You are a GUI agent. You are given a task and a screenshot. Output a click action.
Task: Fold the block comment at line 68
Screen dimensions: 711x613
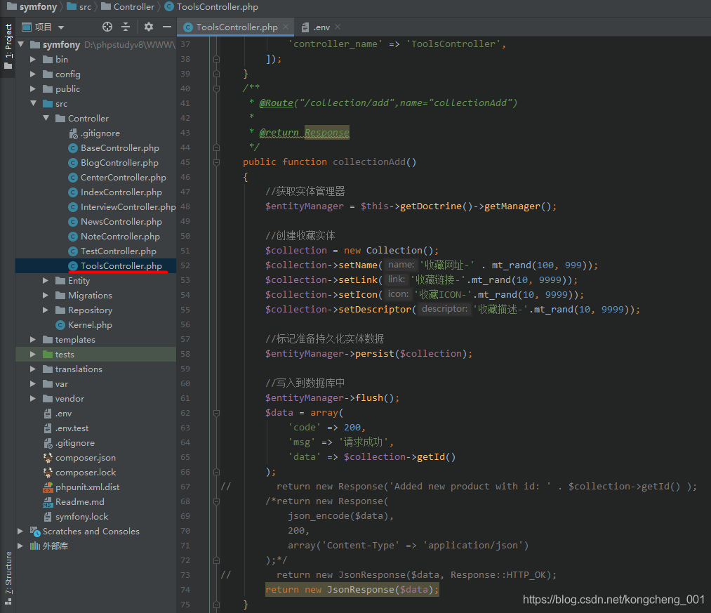click(216, 501)
